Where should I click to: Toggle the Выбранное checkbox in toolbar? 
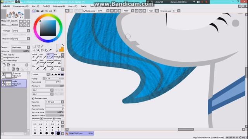click(84, 11)
